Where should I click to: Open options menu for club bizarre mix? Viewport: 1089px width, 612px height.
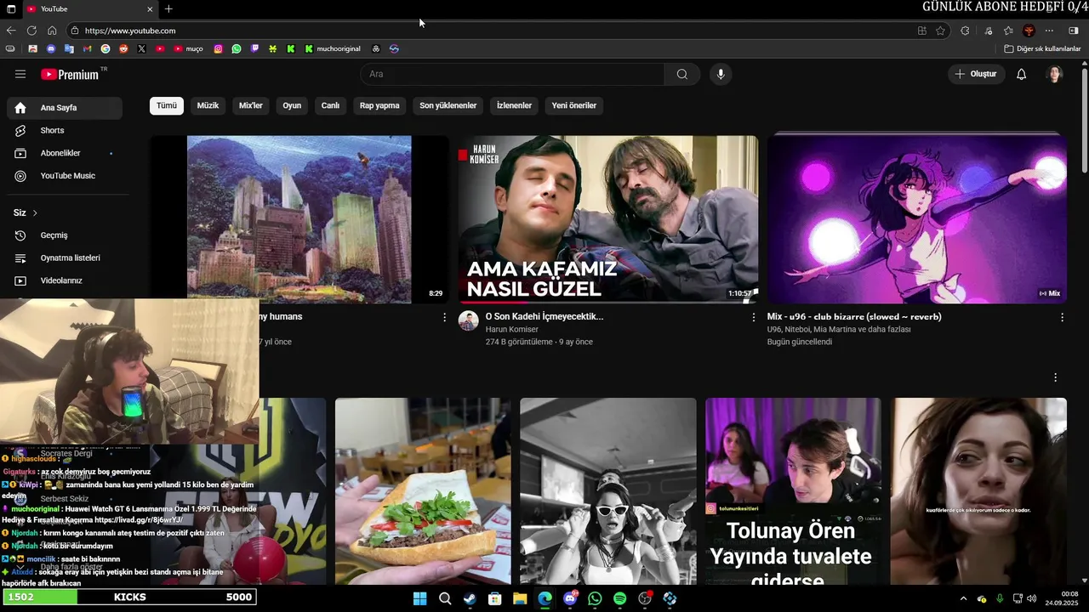[1062, 317]
